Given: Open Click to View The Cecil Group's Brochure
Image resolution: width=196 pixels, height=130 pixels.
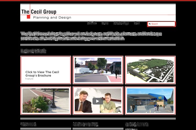Looking at the screenshot, I should click(x=42, y=74).
